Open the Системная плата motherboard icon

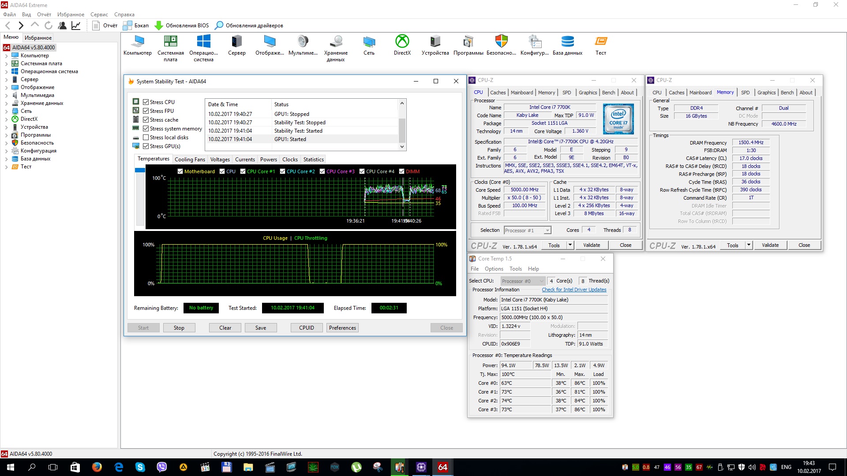point(170,42)
